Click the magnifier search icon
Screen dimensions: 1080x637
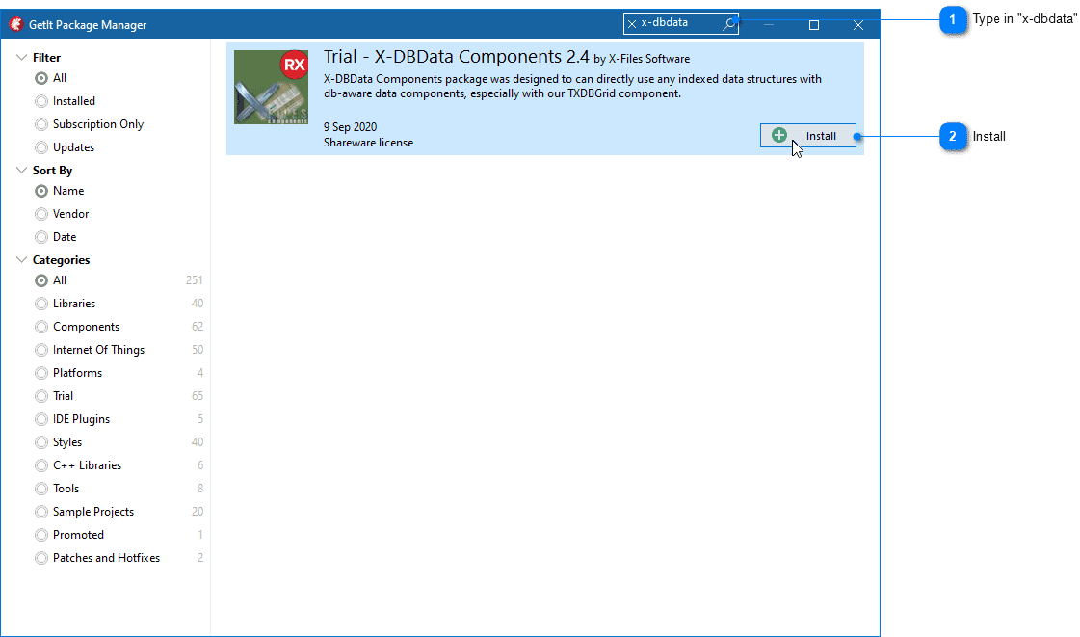coord(728,24)
